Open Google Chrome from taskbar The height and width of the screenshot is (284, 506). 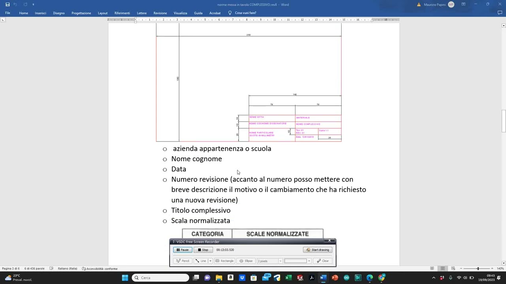(381, 278)
